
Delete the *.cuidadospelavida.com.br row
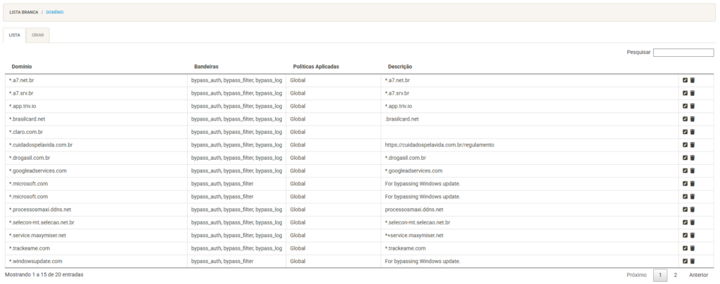tap(693, 144)
